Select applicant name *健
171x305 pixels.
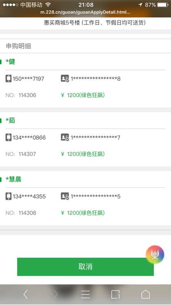(10, 62)
